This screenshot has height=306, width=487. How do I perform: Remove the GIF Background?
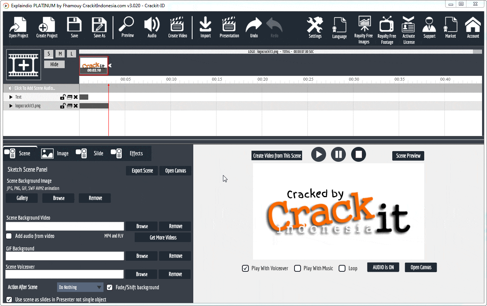175,256
